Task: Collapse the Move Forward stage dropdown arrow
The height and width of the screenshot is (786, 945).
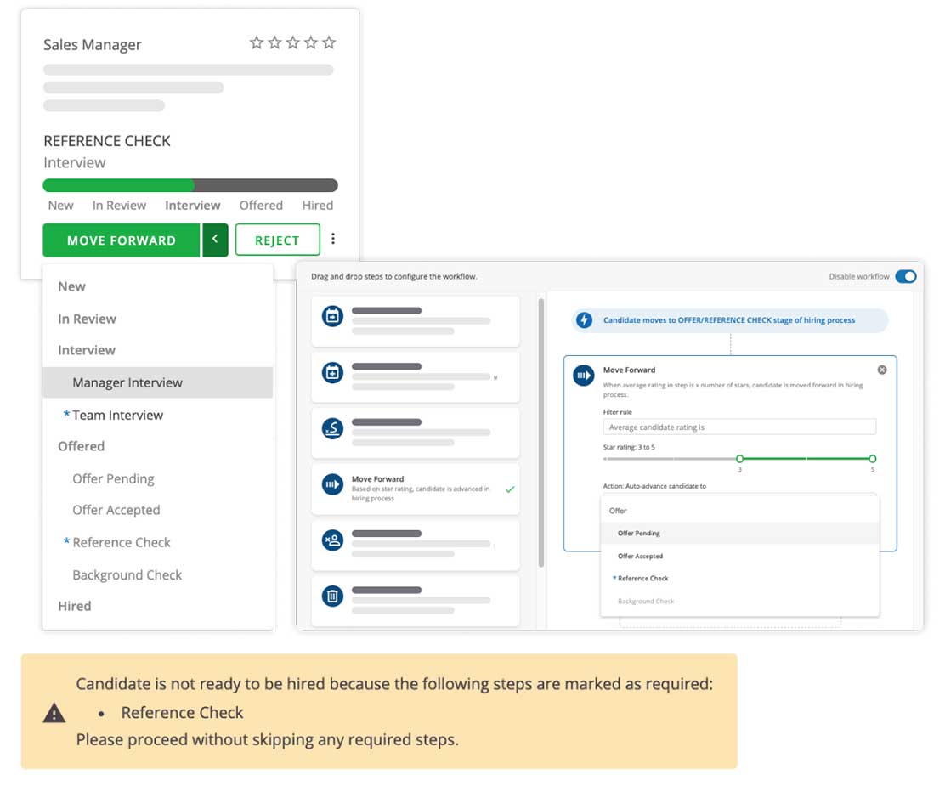Action: point(215,240)
